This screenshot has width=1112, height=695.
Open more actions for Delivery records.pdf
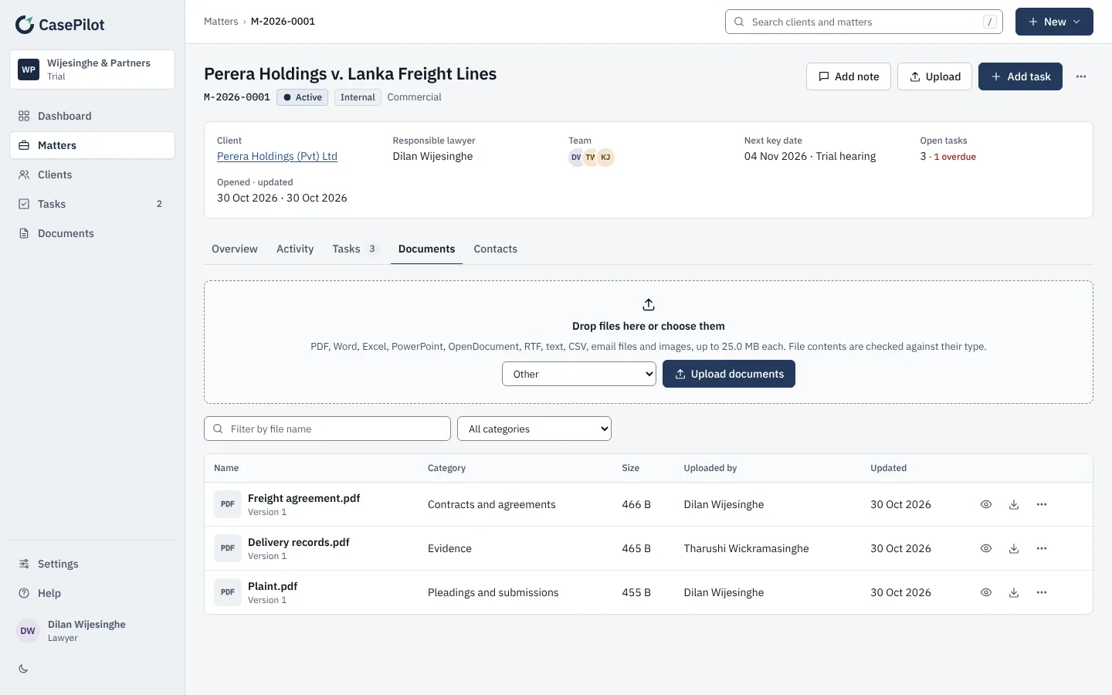tap(1042, 548)
